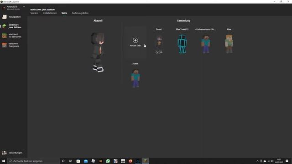This screenshot has width=292, height=164.
Task: Click the OneDrive cloud tray icon
Action: [x=265, y=161]
